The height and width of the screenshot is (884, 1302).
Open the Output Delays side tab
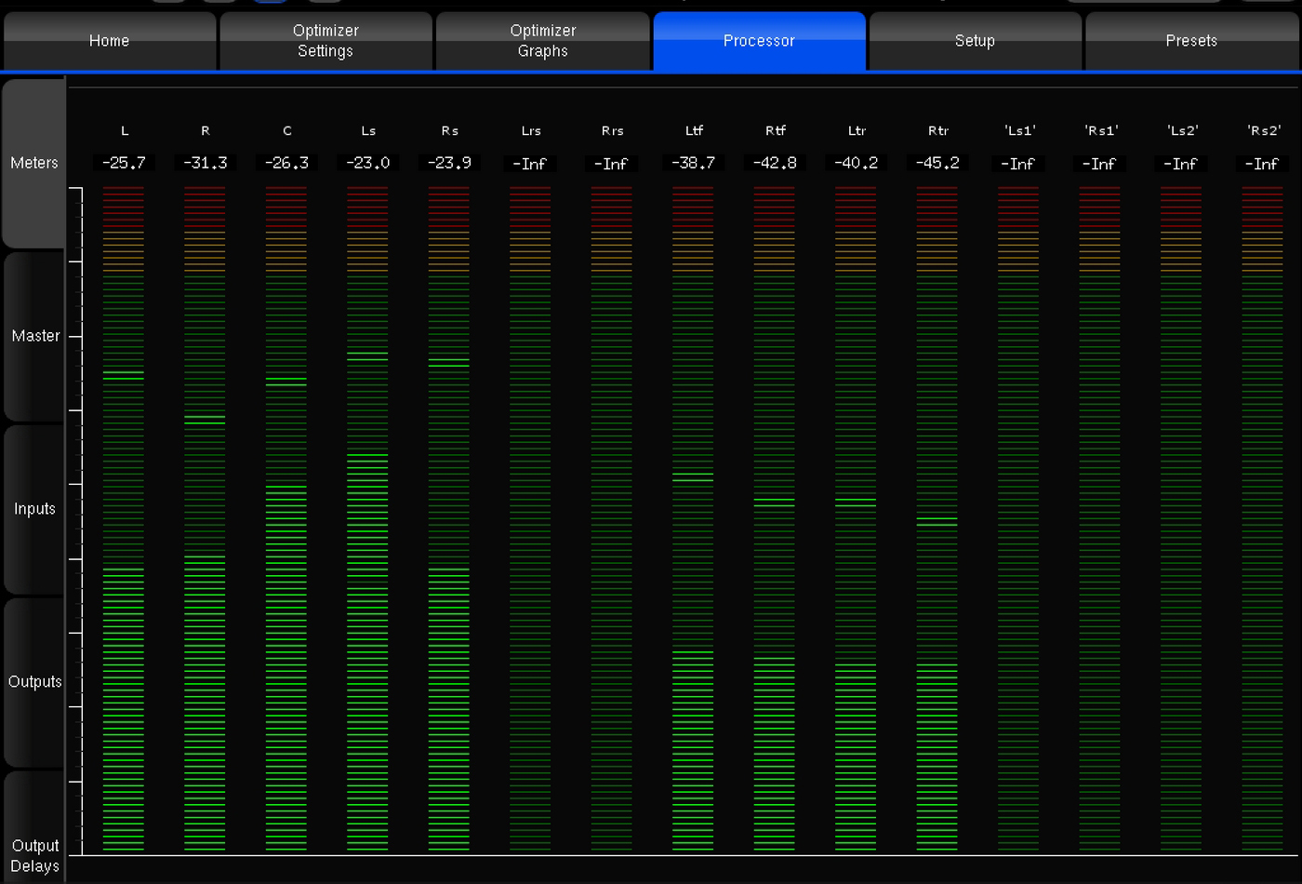click(34, 855)
